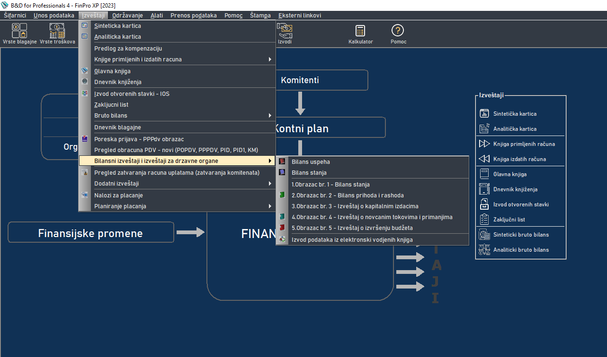Select Obrazac br. 3 Izveštaj o kapitalnim izdacima

pos(373,206)
